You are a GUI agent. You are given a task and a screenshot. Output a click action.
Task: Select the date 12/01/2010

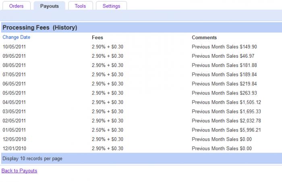pos(15,148)
